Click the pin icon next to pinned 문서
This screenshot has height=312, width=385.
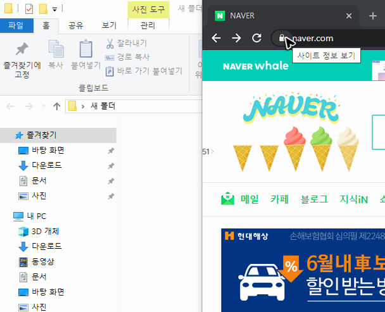tap(111, 181)
